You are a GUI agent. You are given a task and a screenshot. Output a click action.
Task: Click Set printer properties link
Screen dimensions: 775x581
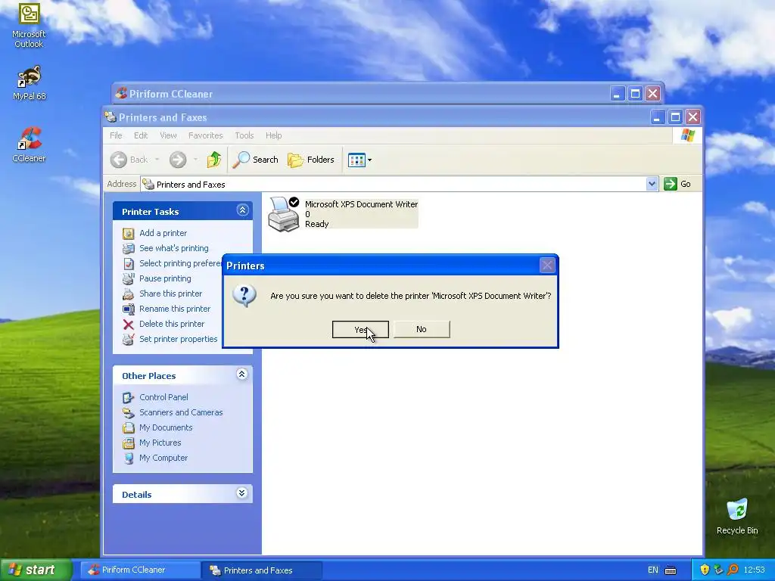click(x=179, y=340)
